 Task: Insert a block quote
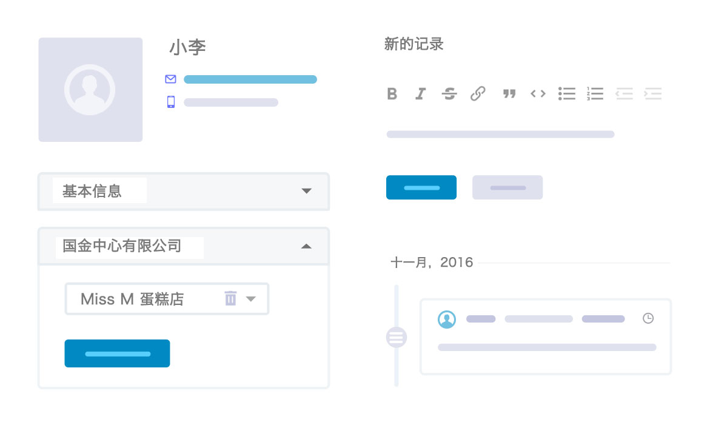tap(509, 94)
